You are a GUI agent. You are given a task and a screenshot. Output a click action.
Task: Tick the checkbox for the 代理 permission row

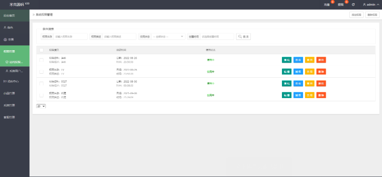pos(41,95)
